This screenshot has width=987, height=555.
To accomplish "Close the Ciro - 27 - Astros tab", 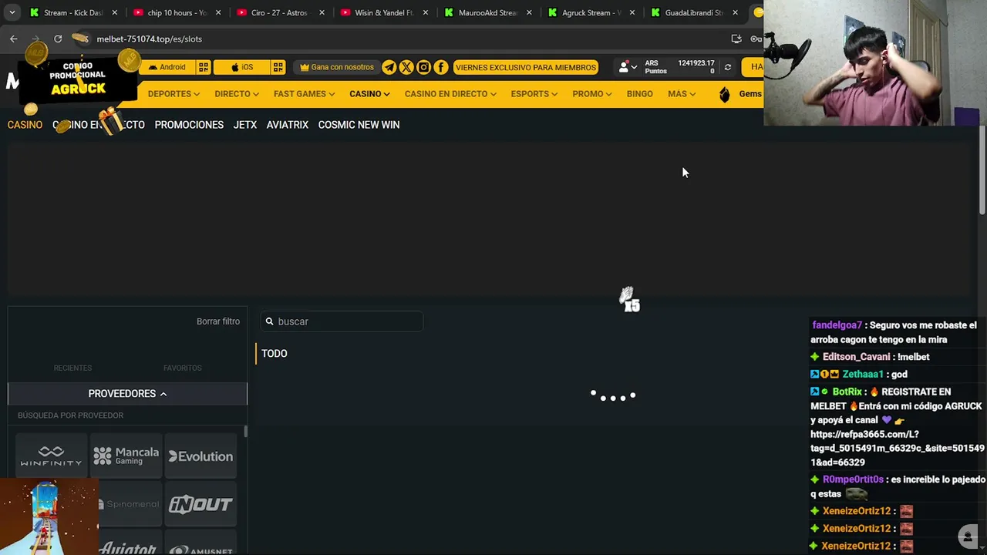I will click(322, 12).
